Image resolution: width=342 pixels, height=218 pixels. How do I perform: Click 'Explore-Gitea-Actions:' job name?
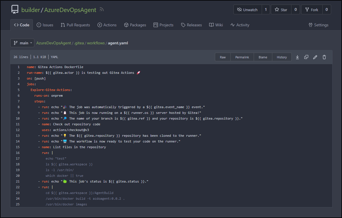(51, 90)
